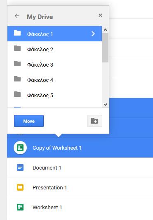Screen dimensions: 153x220
Task: Click the folder list scrollbar thumb
Action: click(x=105, y=48)
